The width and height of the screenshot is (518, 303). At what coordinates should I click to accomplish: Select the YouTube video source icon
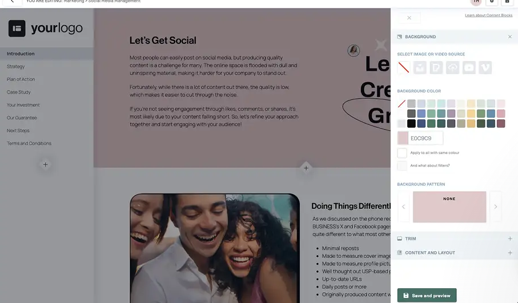(x=469, y=67)
